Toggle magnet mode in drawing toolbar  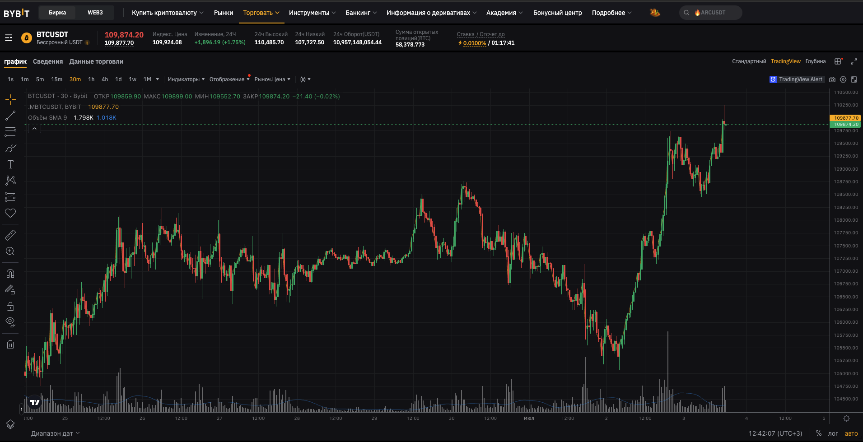coord(10,274)
